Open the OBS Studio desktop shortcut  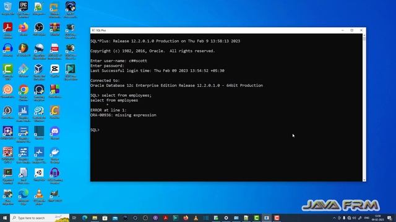pyautogui.click(x=39, y=29)
